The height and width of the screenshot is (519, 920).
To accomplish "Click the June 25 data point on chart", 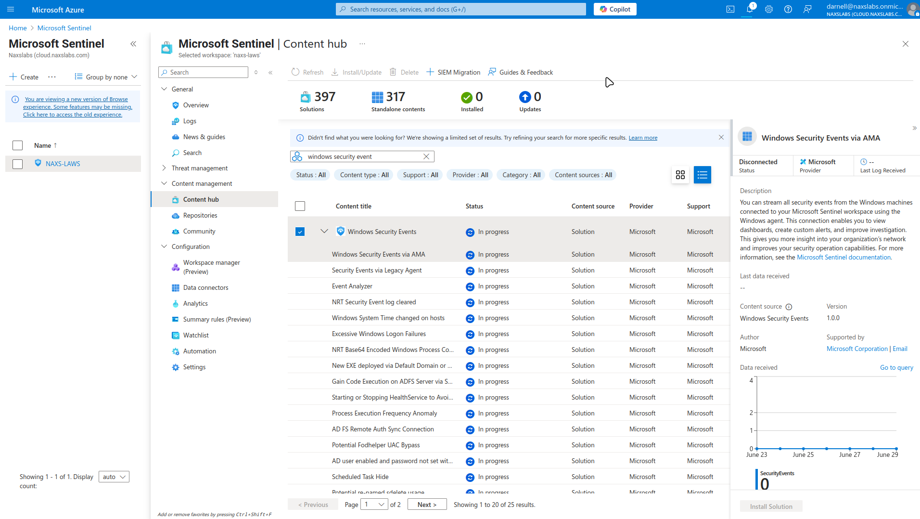I will (x=804, y=449).
